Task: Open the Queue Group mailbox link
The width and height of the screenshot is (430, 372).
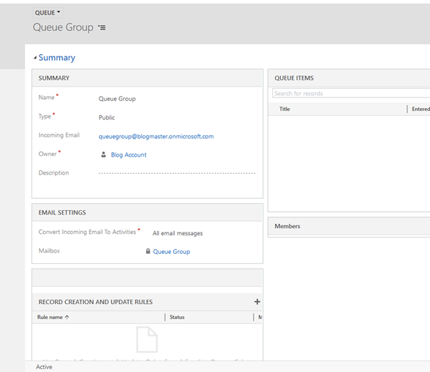Action: (x=171, y=252)
